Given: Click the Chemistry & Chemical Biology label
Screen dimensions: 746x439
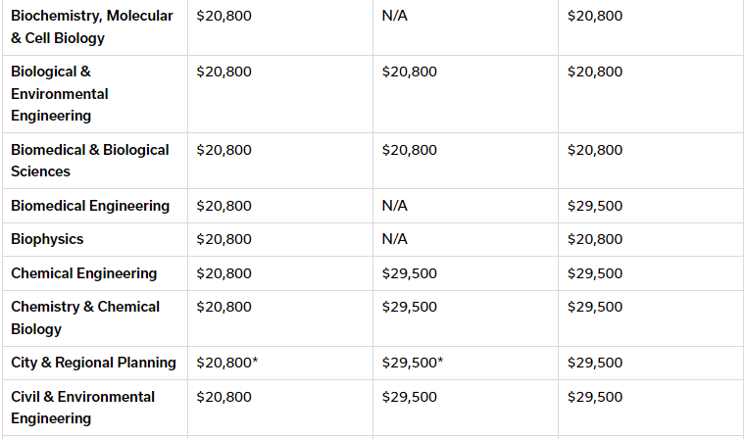Looking at the screenshot, I should click(x=85, y=317).
